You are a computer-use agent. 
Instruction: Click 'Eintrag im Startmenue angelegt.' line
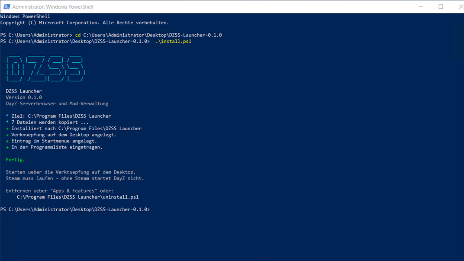51,141
